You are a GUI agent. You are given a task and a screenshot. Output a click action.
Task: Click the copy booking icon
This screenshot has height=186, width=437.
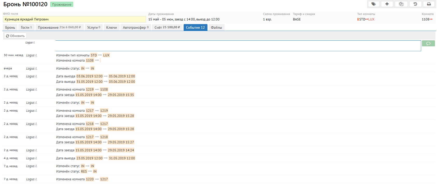click(401, 4)
